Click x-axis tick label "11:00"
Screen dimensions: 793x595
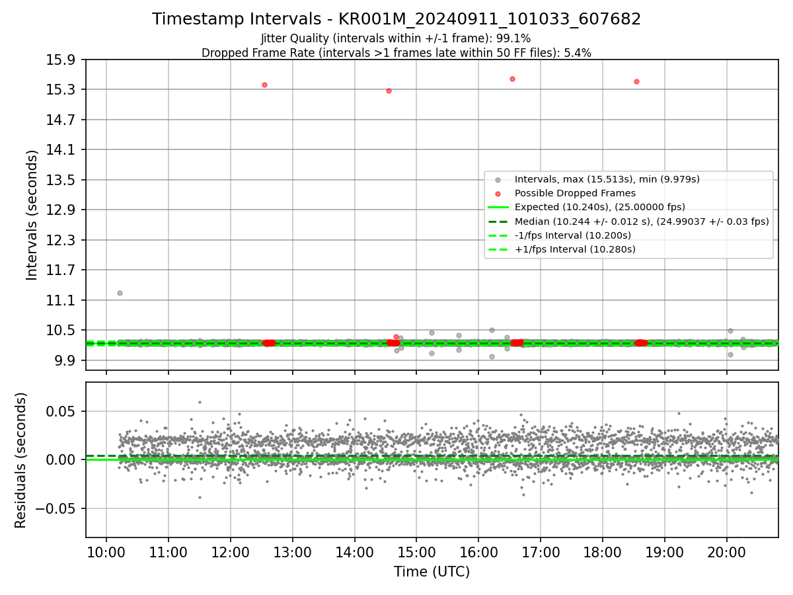[x=169, y=552]
